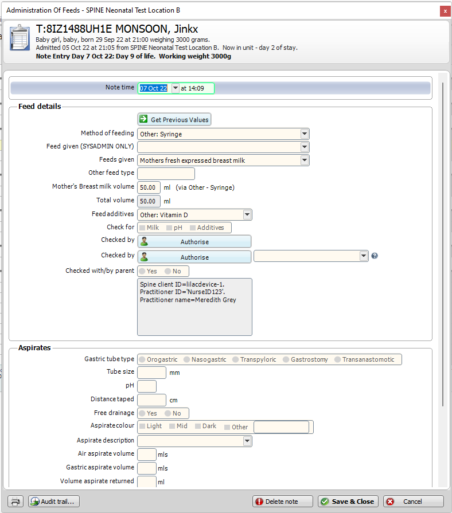Close the Administration Of Feeds window
The image size is (452, 513).
(445, 11)
